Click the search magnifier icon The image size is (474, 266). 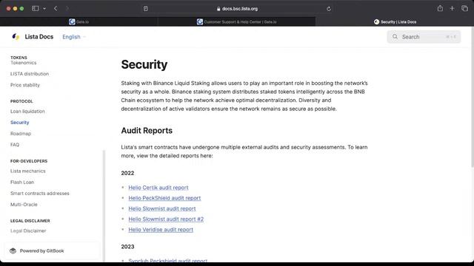[395, 37]
